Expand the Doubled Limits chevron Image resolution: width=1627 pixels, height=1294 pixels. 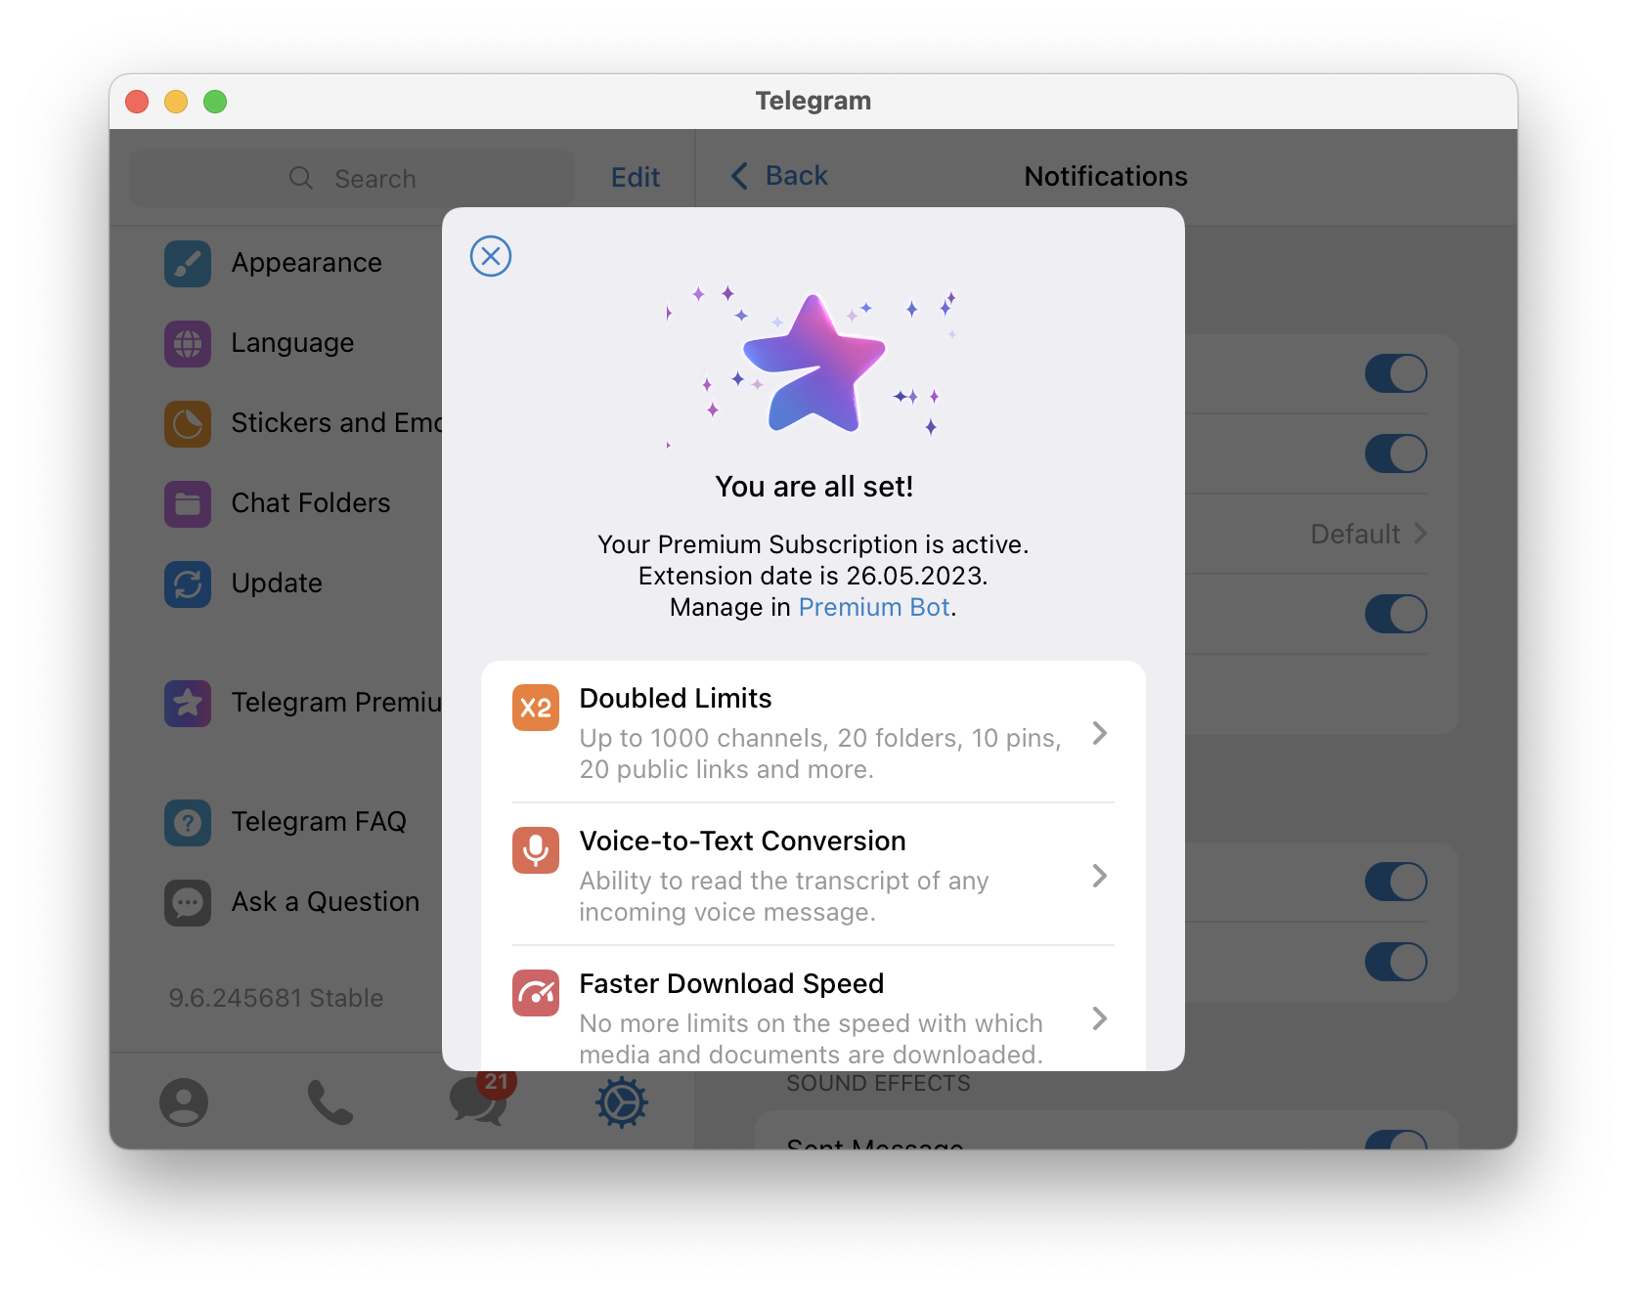tap(1100, 733)
